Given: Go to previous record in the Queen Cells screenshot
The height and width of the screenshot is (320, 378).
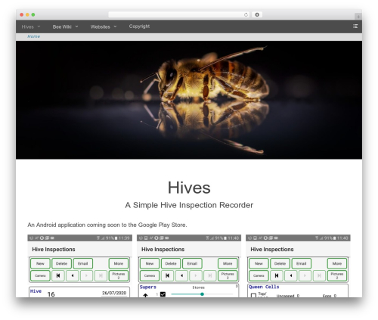Looking at the screenshot, I should point(291,275).
